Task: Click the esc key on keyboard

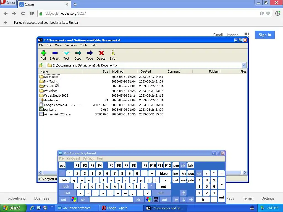Action: pos(62,166)
